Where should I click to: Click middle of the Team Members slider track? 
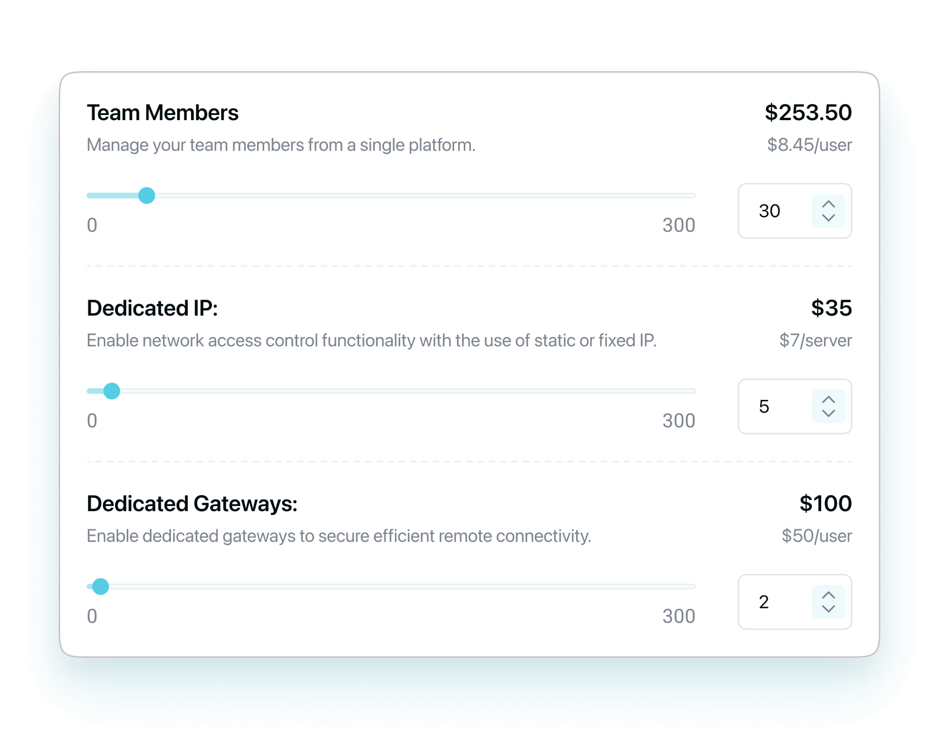tap(391, 195)
